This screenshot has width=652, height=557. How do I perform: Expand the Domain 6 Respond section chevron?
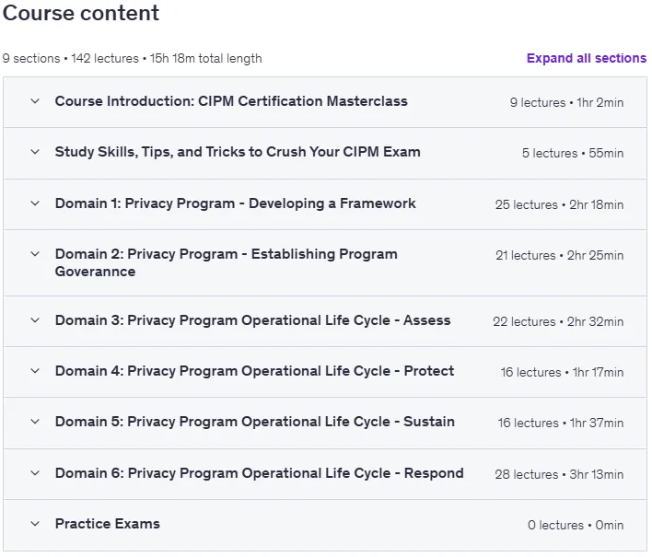click(35, 473)
